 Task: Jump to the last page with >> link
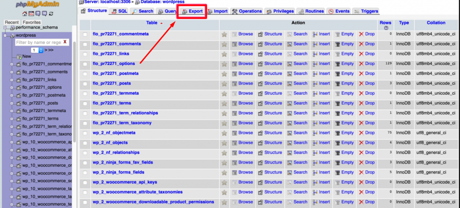pyautogui.click(x=51, y=50)
